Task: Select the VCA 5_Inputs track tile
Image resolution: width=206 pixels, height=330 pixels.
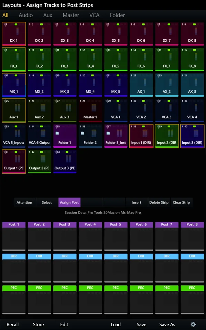Action: [14, 136]
